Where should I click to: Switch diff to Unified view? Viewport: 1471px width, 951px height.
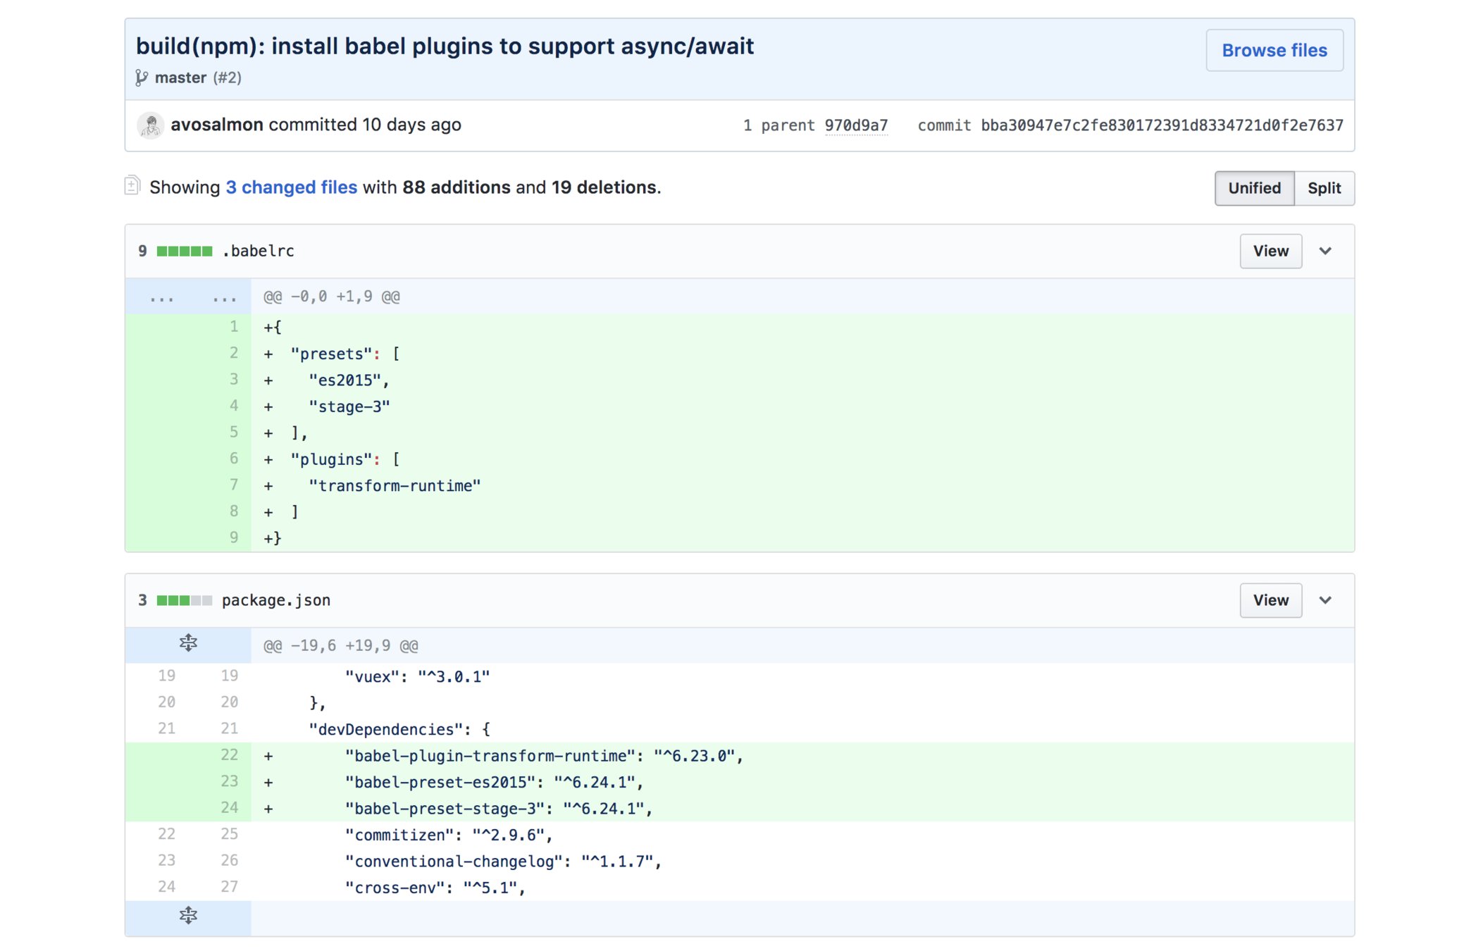pos(1253,188)
